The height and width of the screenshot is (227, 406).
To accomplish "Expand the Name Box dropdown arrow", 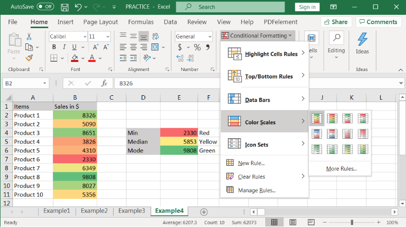I will pyautogui.click(x=44, y=83).
